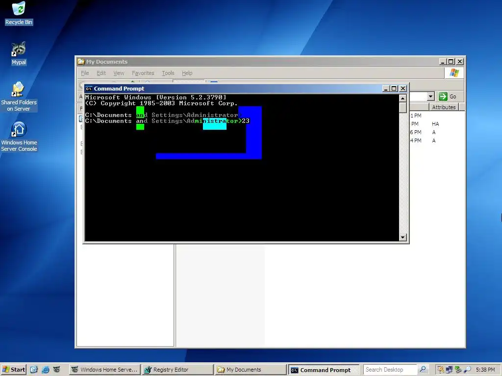Click Command Prompt scrollbar up arrow
This screenshot has height=376, width=502.
click(403, 98)
